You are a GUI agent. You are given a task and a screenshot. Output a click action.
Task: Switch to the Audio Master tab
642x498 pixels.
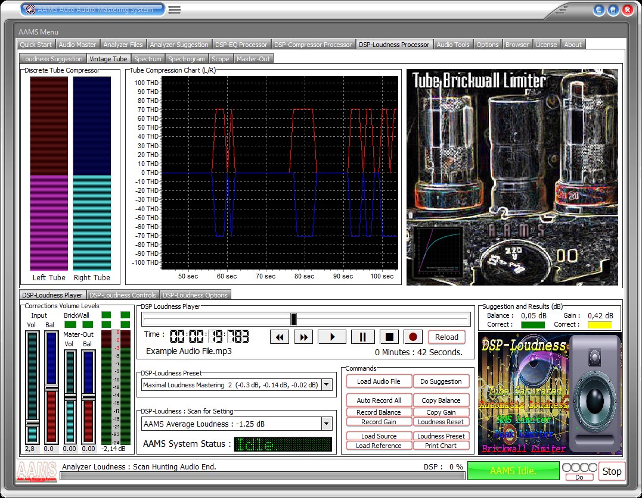(77, 45)
